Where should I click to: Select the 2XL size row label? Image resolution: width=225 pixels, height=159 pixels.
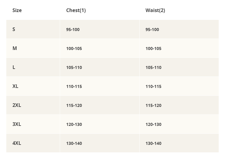pyautogui.click(x=17, y=105)
